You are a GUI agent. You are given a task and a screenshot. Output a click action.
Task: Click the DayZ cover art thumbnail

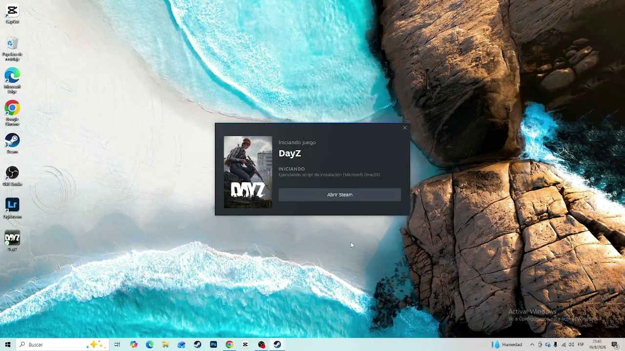point(248,172)
